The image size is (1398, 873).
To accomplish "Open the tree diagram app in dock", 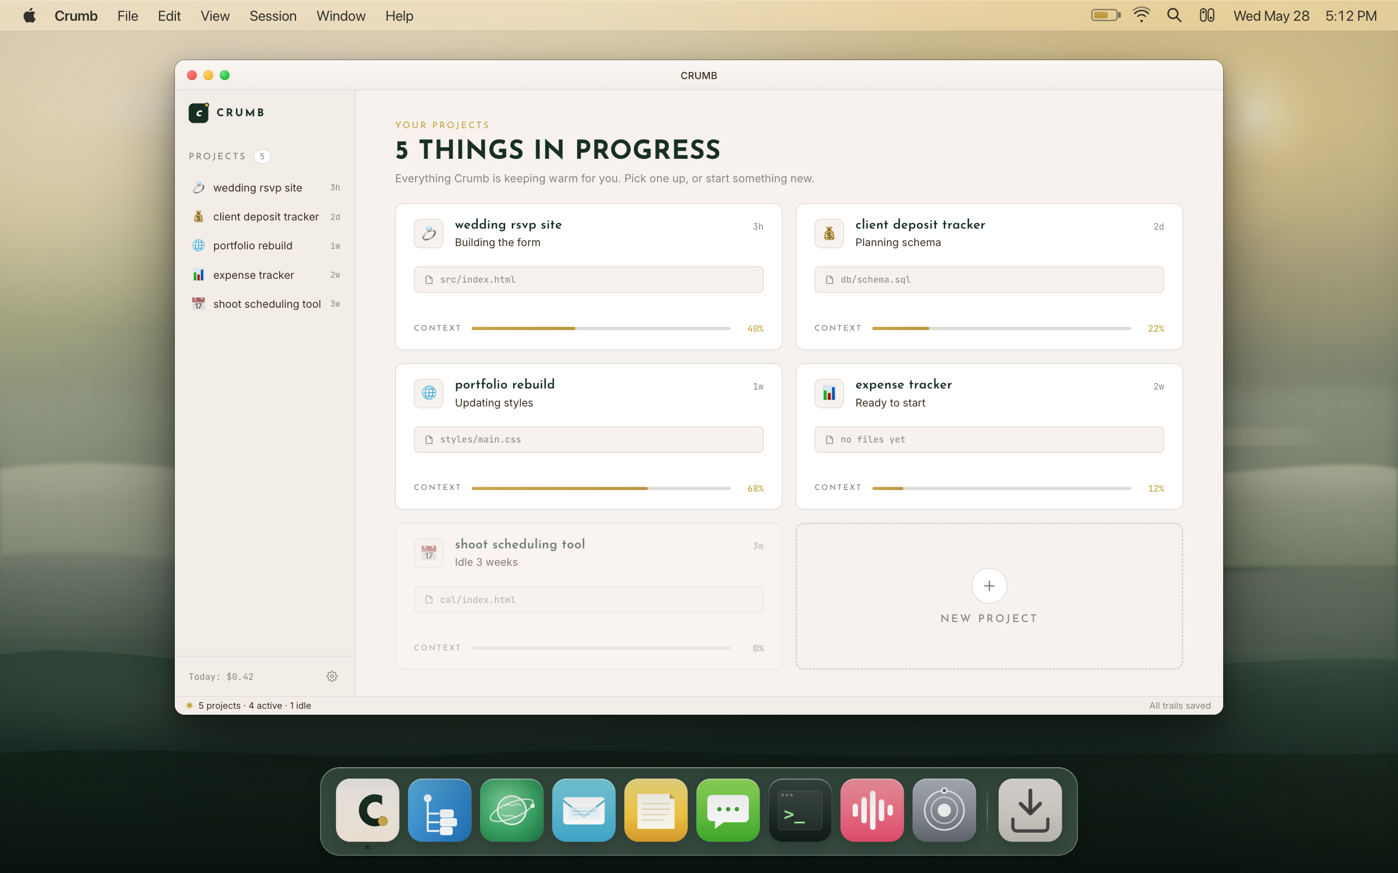I will (x=440, y=810).
